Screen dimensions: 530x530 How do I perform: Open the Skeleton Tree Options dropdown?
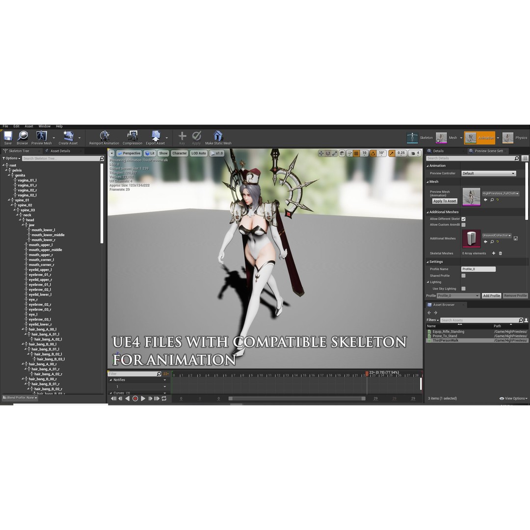[x=11, y=158]
